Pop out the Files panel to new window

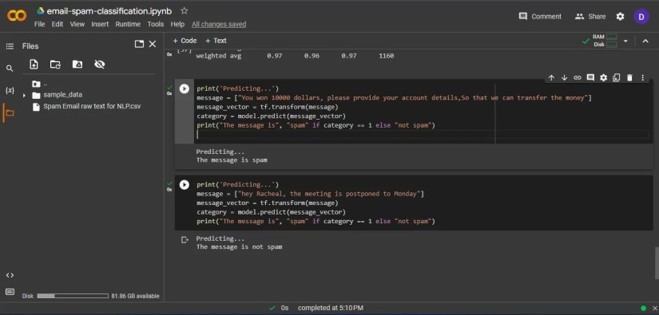139,44
